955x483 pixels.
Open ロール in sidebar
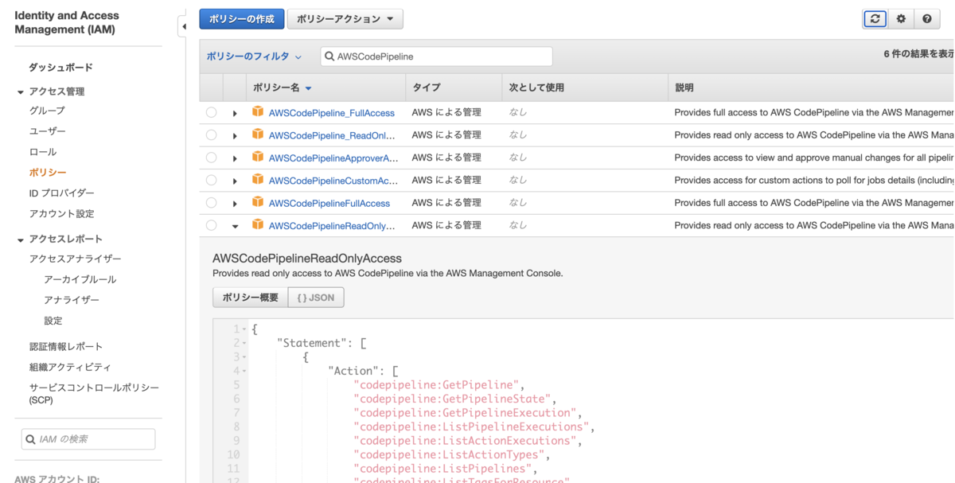[43, 152]
